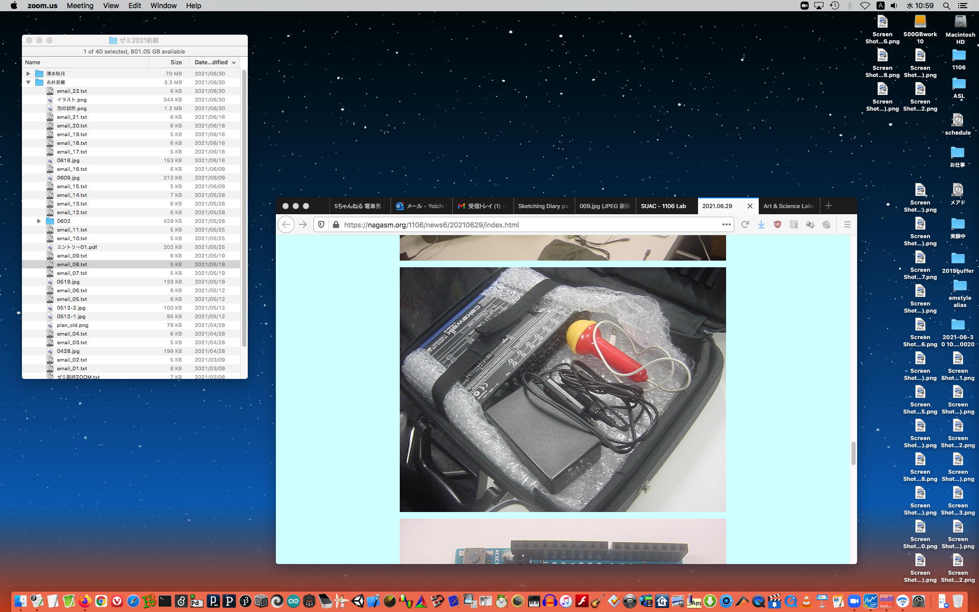Open the Firefox hamburger menu
979x612 pixels.
pyautogui.click(x=847, y=224)
